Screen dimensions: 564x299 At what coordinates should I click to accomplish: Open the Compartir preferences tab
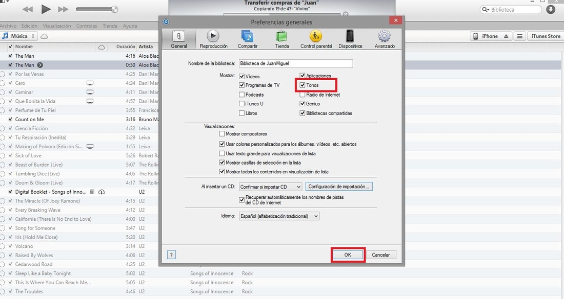pos(248,39)
